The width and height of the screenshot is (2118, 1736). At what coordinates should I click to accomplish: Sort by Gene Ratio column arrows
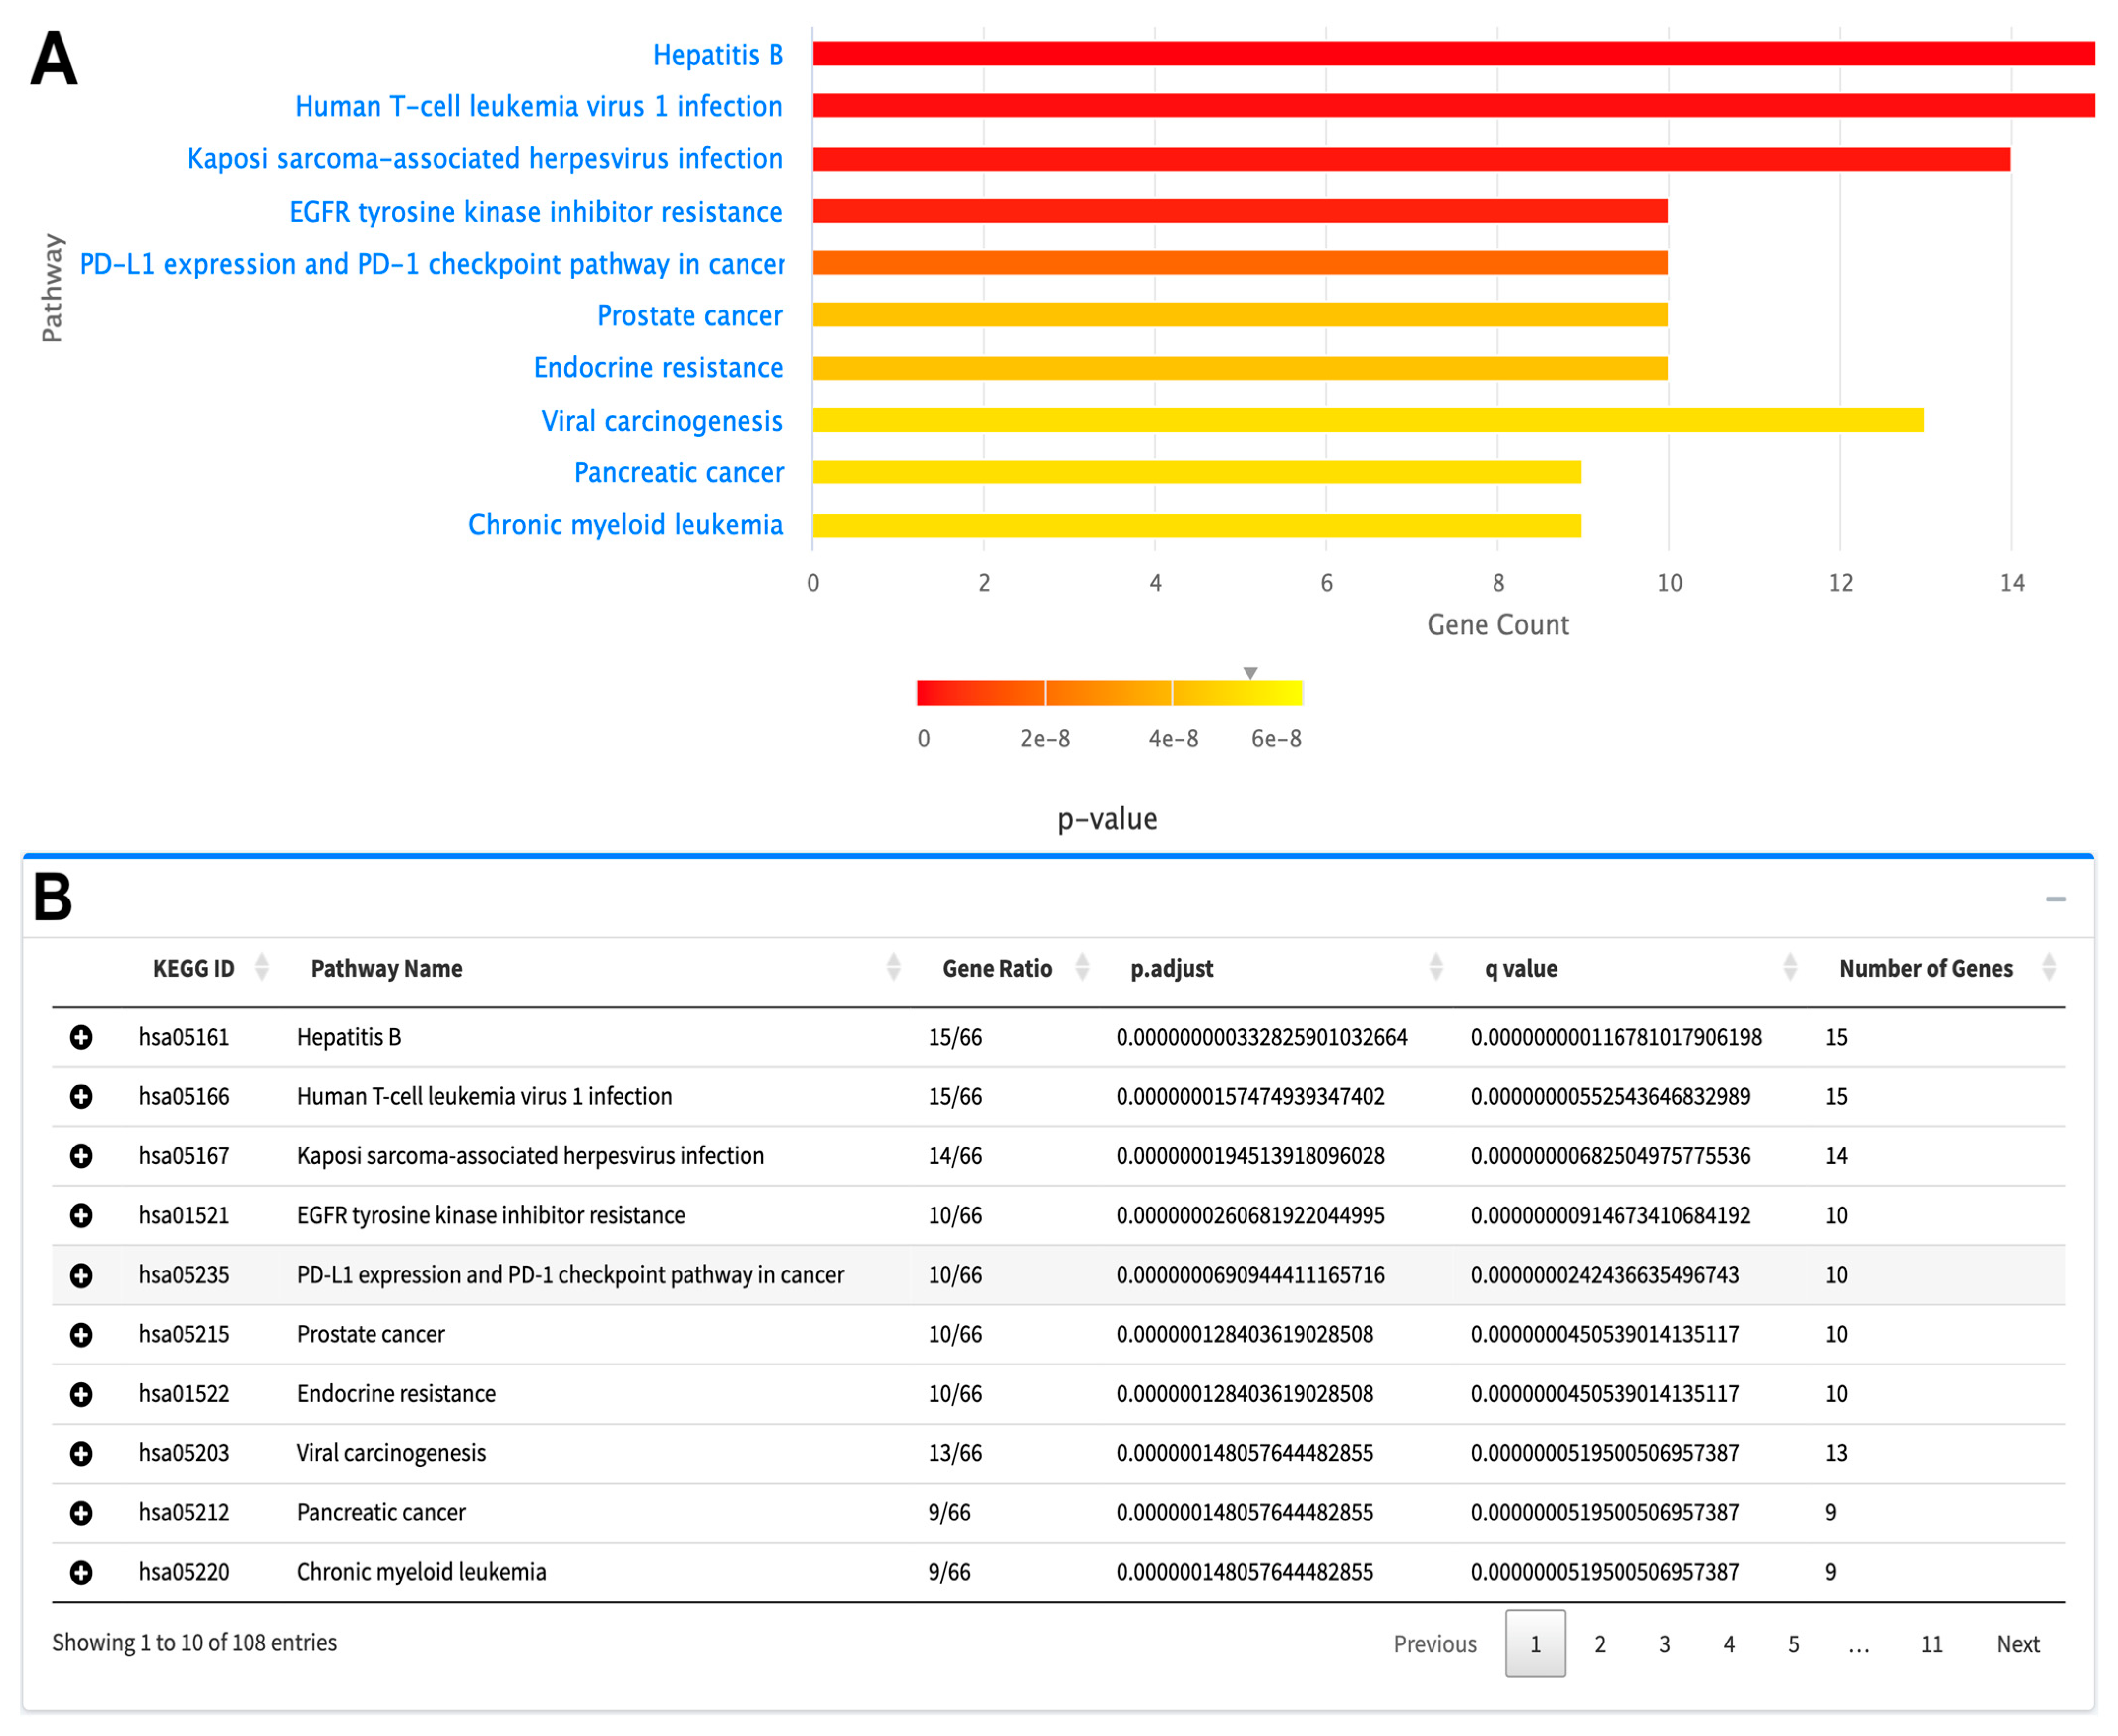point(1081,967)
